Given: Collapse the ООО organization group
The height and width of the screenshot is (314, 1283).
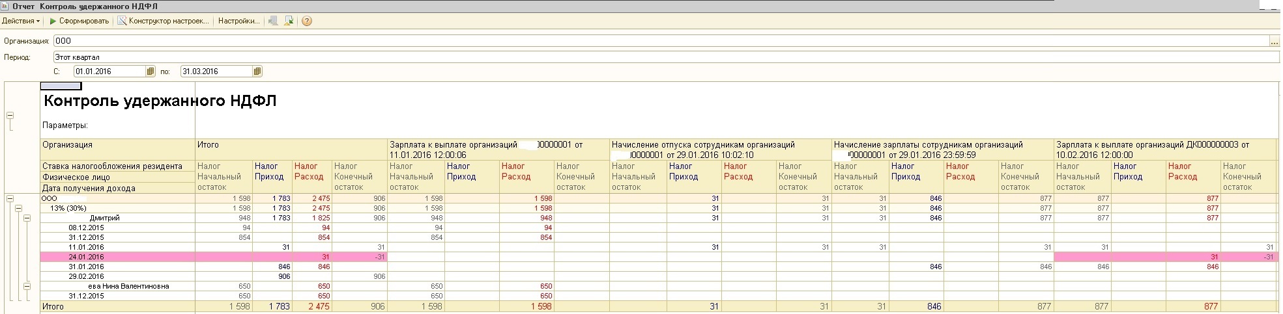Looking at the screenshot, I should click(10, 198).
